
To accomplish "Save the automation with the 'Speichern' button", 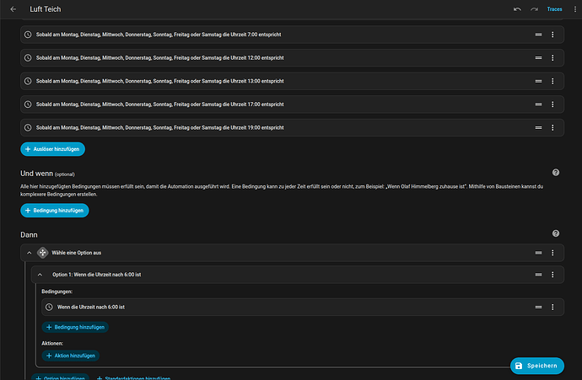I will point(536,366).
